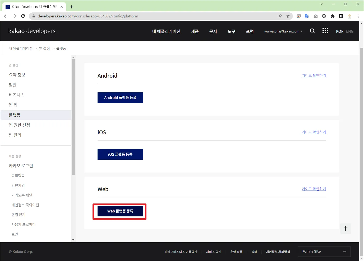This screenshot has width=364, height=261.
Task: Open the camera screenshot extension
Action: tap(316, 16)
